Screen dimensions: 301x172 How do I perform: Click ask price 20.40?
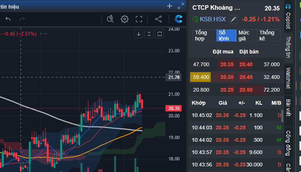pyautogui.click(x=246, y=64)
